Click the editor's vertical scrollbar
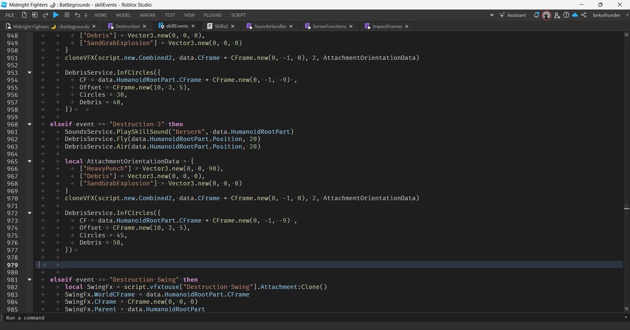Viewport: 630px width, 330px height. click(627, 171)
